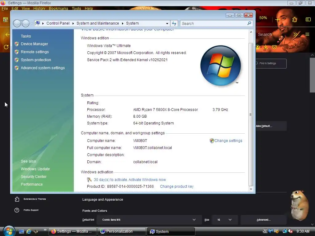Click the dancing hamster image in Firefox
The width and height of the screenshot is (315, 236).
pyautogui.click(x=300, y=205)
